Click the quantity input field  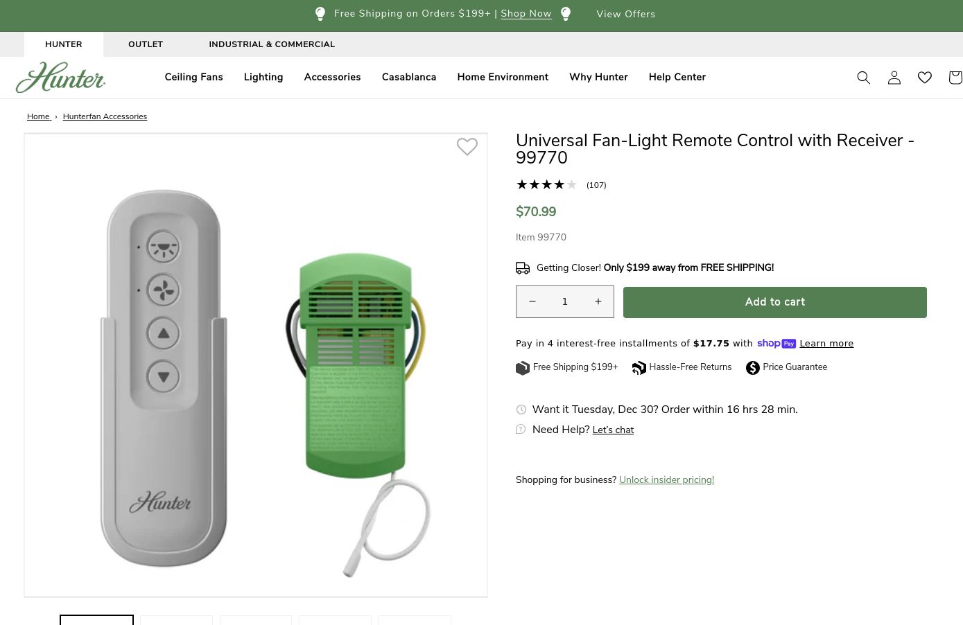pyautogui.click(x=565, y=302)
